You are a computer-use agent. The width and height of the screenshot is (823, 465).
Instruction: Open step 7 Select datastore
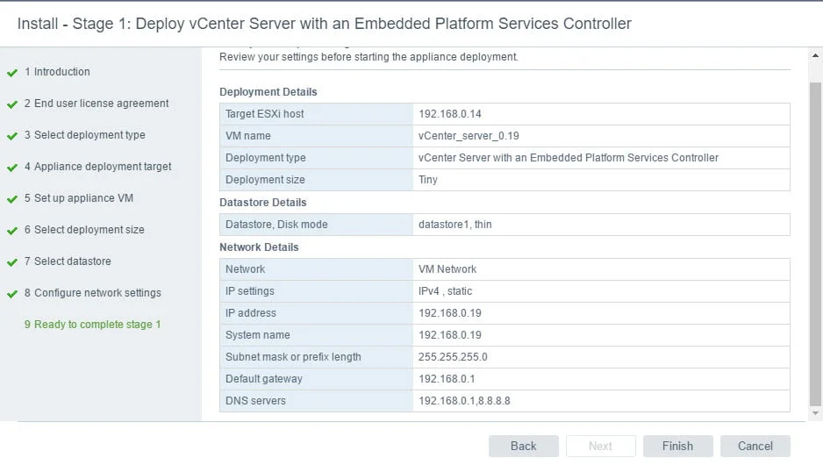(x=72, y=261)
